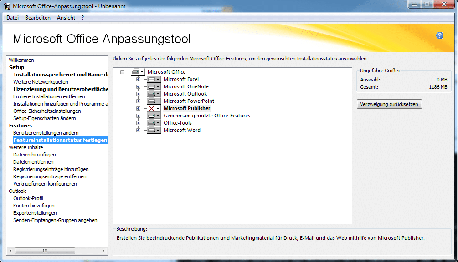The image size is (458, 262).
Task: Expand the Microsoft OneNote tree node
Action: point(138,86)
